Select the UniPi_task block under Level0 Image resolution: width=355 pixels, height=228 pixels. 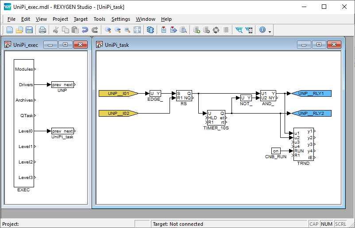(x=62, y=131)
